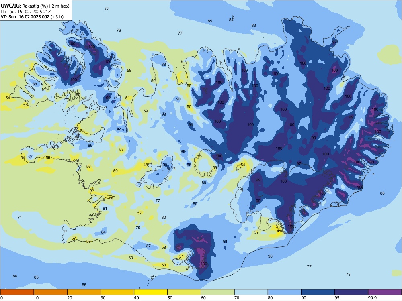Click the 'UWC/IG' title label
Screen dimensions: 402x301
10,6
